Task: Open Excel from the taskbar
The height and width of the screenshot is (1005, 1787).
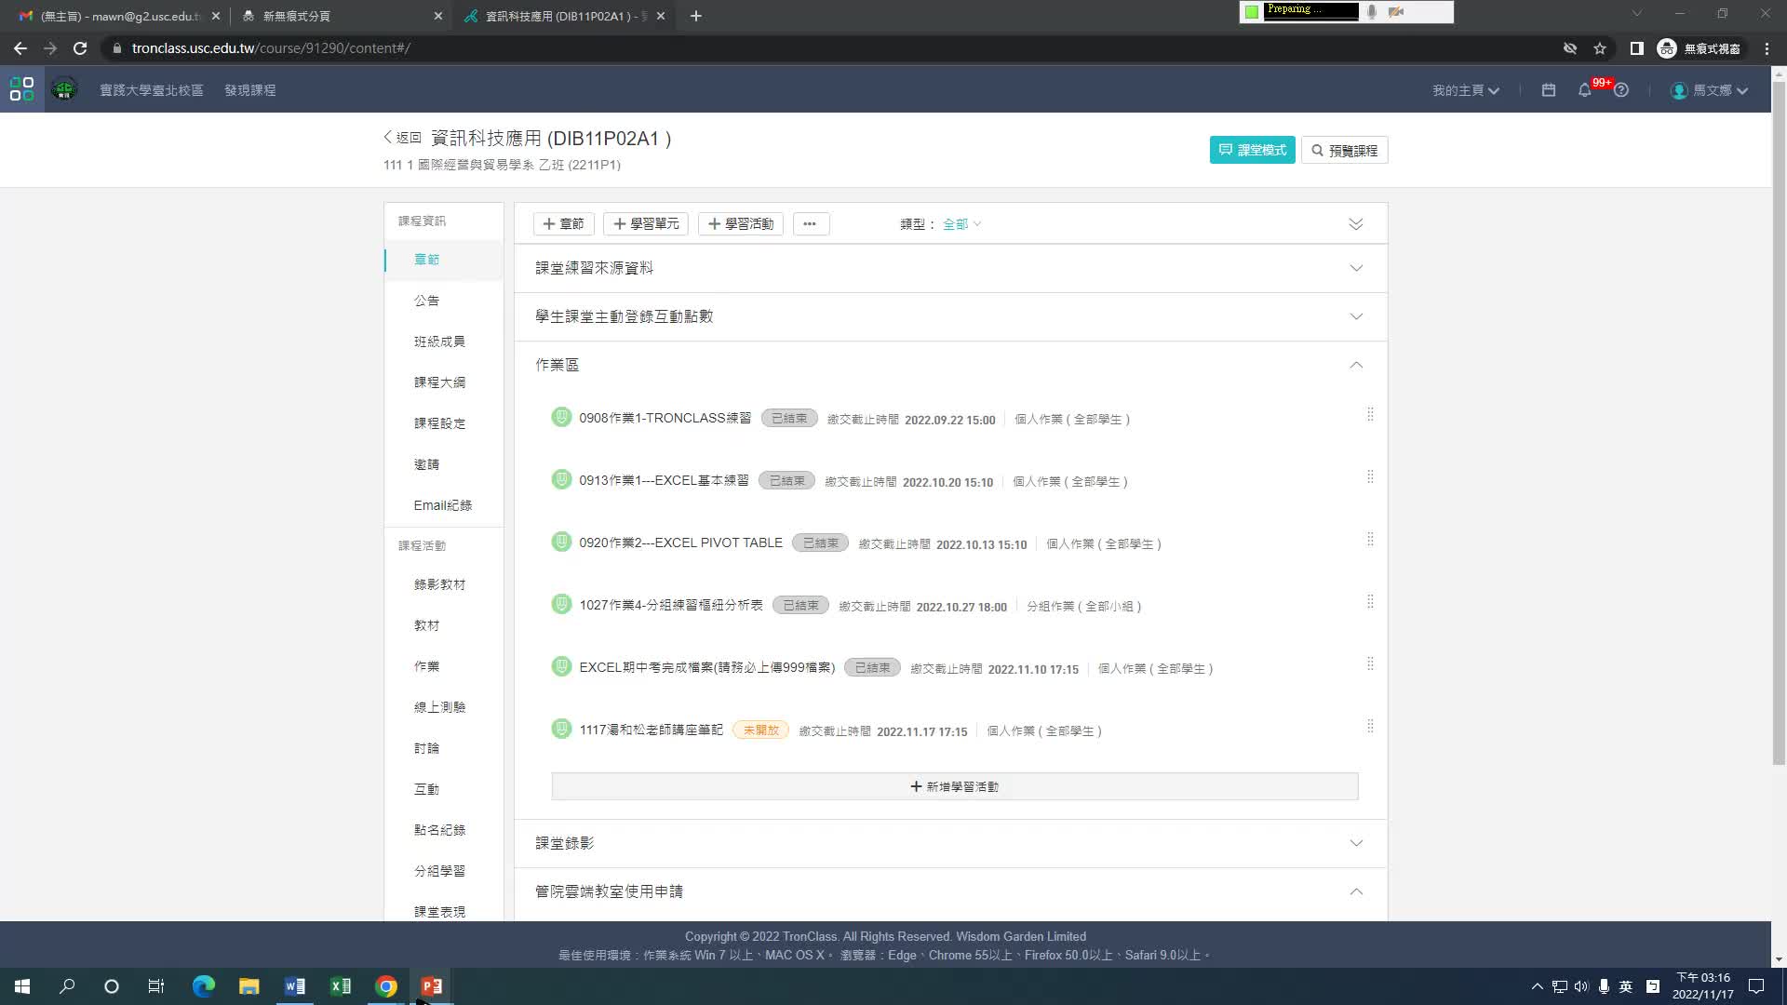Action: (x=341, y=986)
